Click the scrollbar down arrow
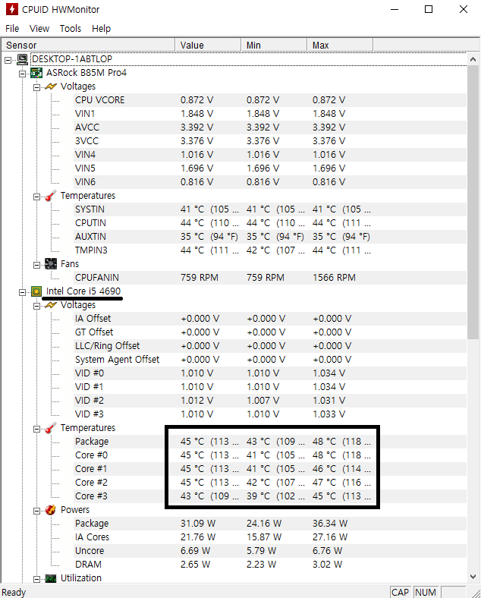481x598 pixels. click(473, 576)
